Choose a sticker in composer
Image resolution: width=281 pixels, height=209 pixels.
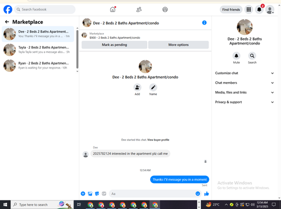coord(97,194)
